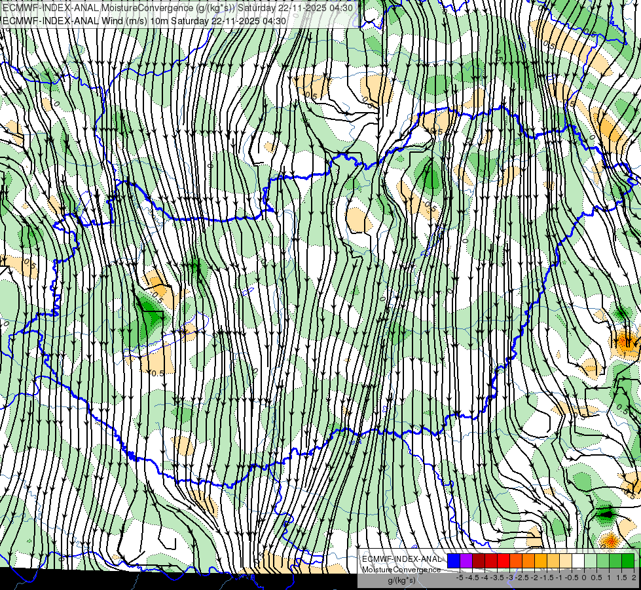Image resolution: width=641 pixels, height=590 pixels.
Task: Pick the peach swatch between -1 and -0.5
Action: coord(566,560)
